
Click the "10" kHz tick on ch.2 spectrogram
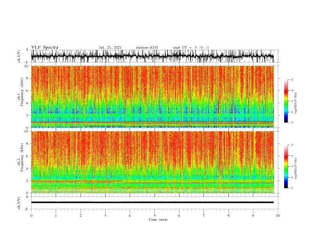pos(26,131)
